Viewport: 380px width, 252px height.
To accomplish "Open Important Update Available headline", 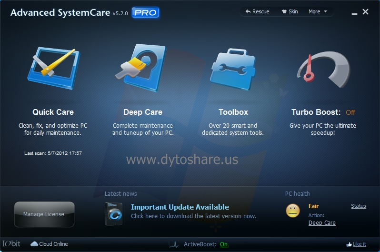I will [x=180, y=207].
